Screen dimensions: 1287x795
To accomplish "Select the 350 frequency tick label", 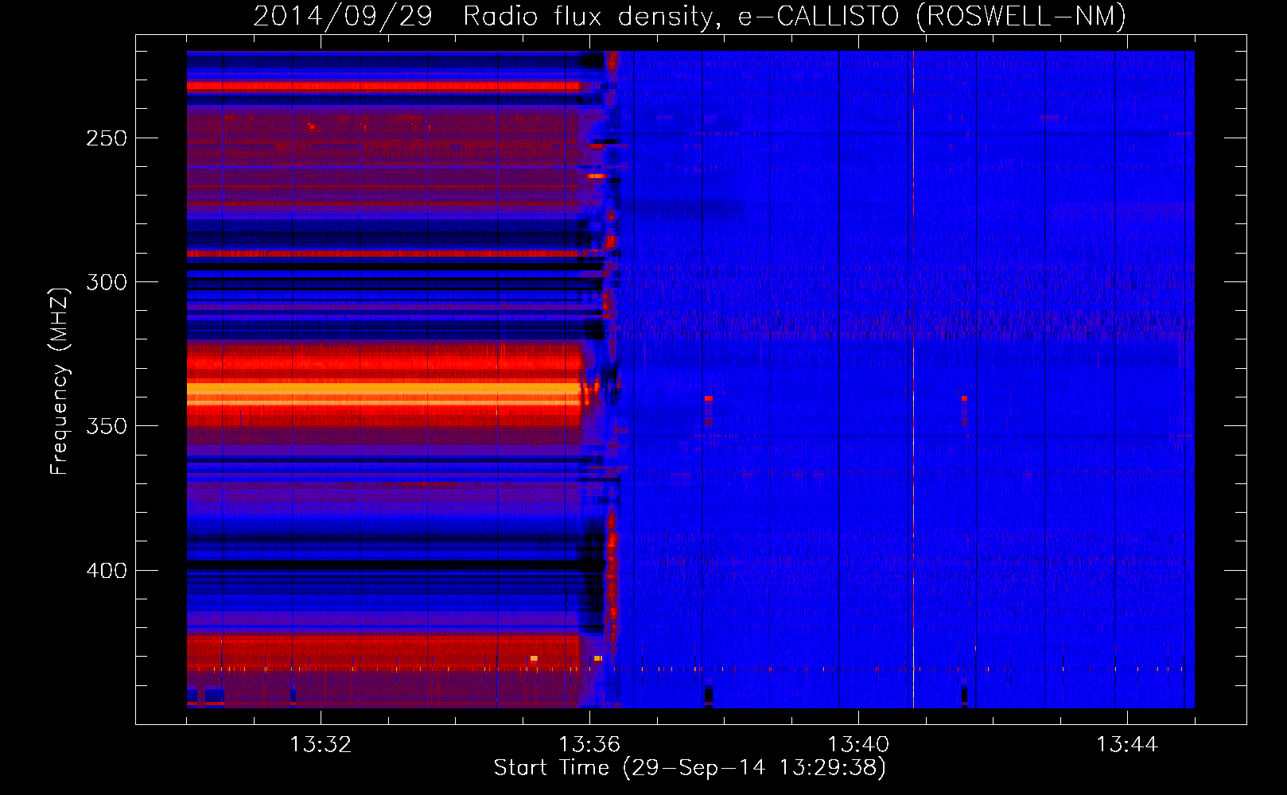I will [x=107, y=426].
